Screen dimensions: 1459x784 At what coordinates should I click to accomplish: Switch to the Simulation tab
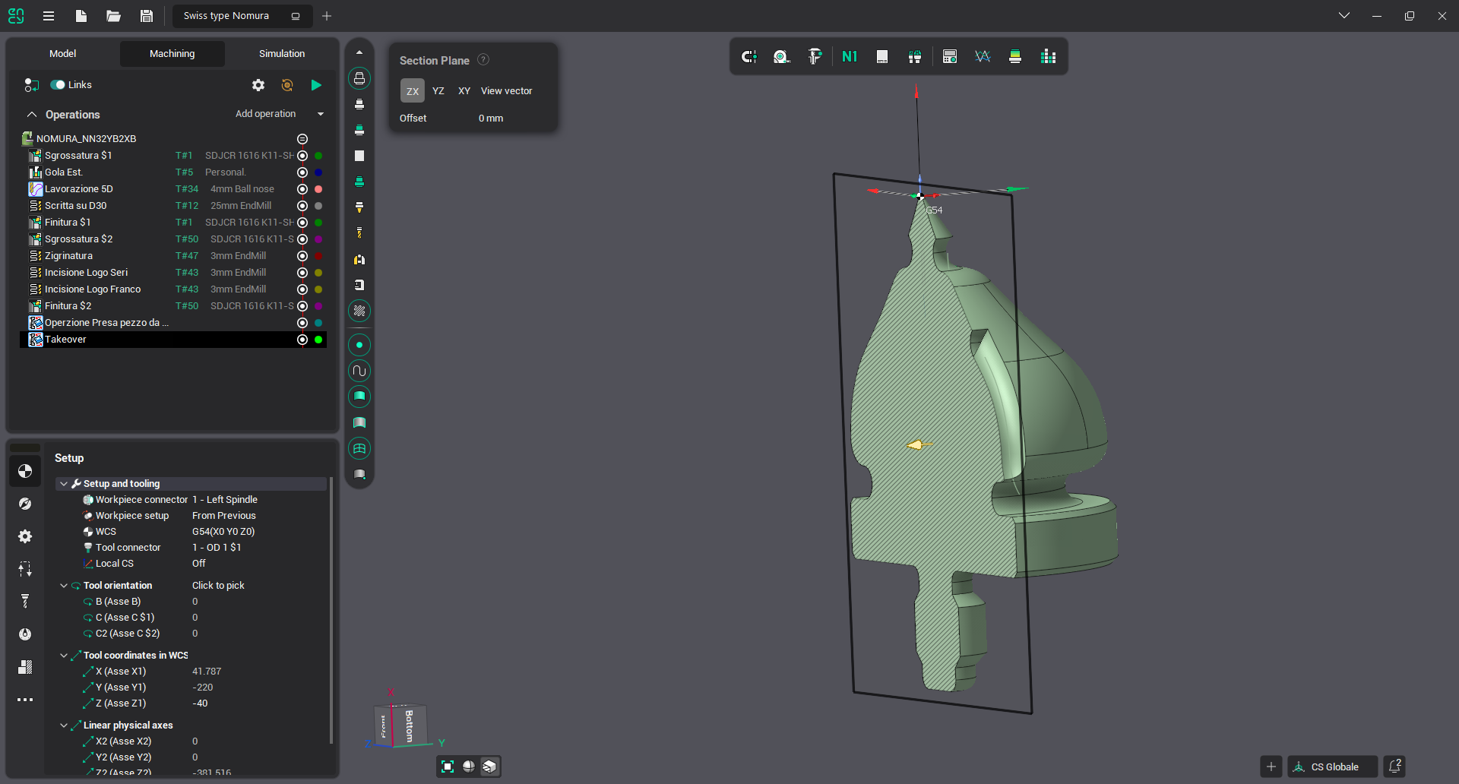281,54
